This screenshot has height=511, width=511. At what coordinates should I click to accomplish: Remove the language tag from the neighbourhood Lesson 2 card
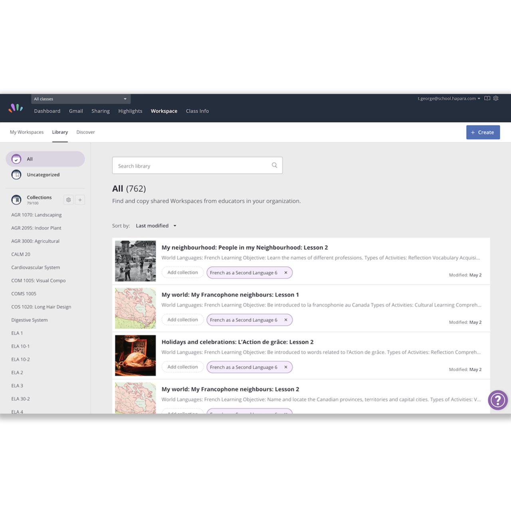pyautogui.click(x=286, y=273)
